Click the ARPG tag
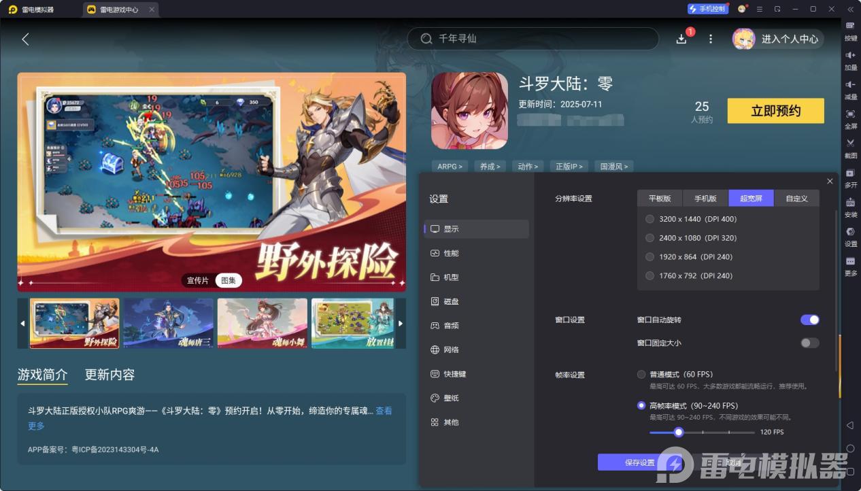861x491 pixels. coord(450,166)
